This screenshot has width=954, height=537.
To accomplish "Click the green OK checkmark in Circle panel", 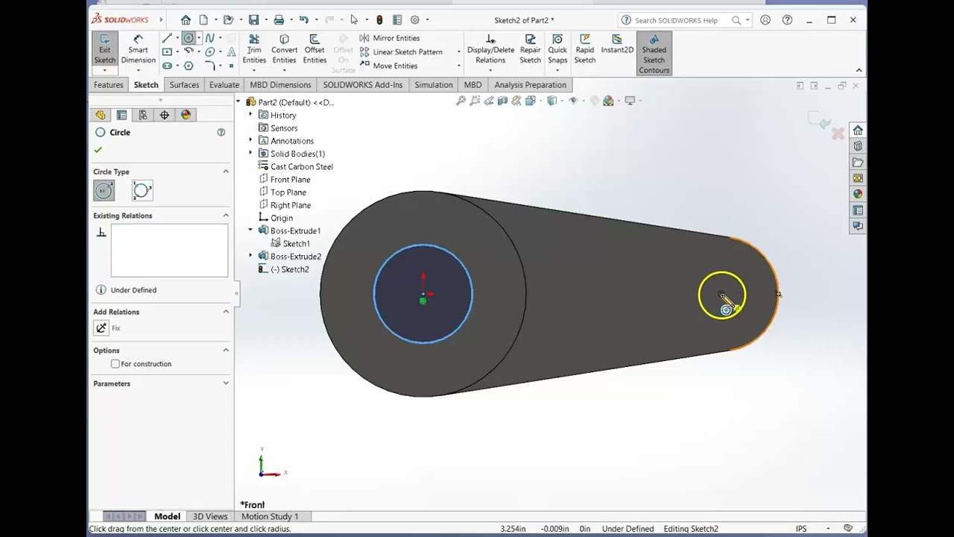I will [x=98, y=150].
